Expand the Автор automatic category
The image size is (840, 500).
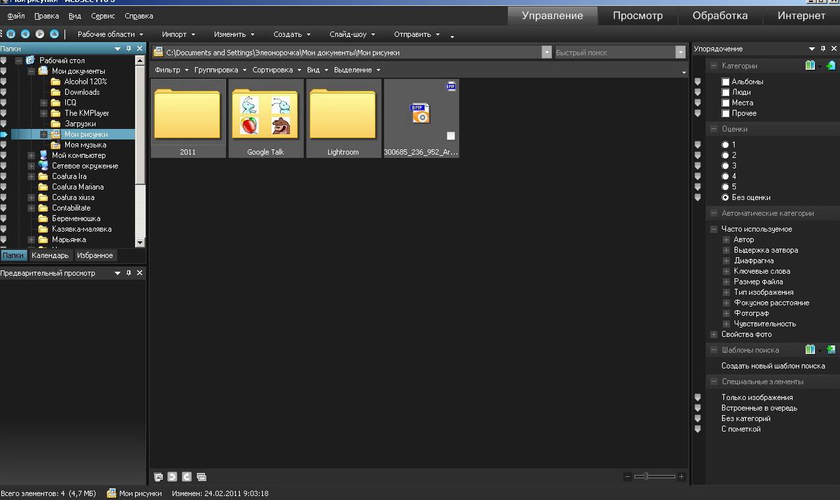coord(726,239)
